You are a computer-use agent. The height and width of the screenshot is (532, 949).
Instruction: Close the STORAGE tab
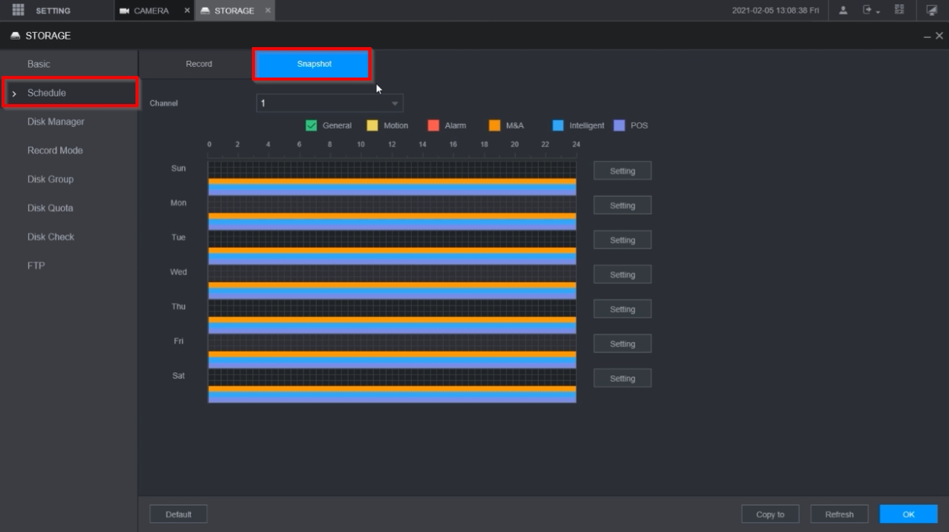click(268, 11)
